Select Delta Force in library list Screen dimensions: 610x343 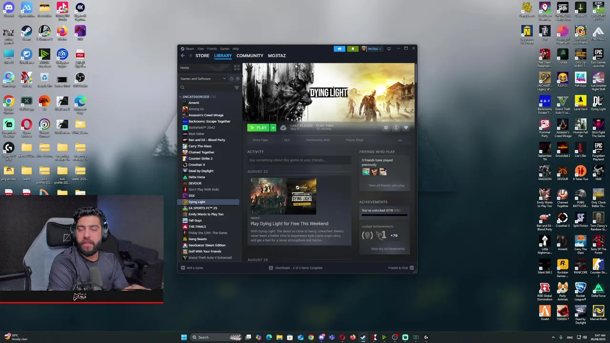[196, 177]
